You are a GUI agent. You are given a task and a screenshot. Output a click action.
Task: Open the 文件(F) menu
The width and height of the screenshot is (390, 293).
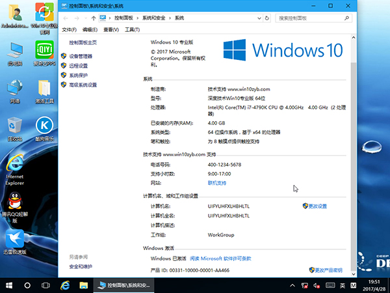click(x=69, y=30)
